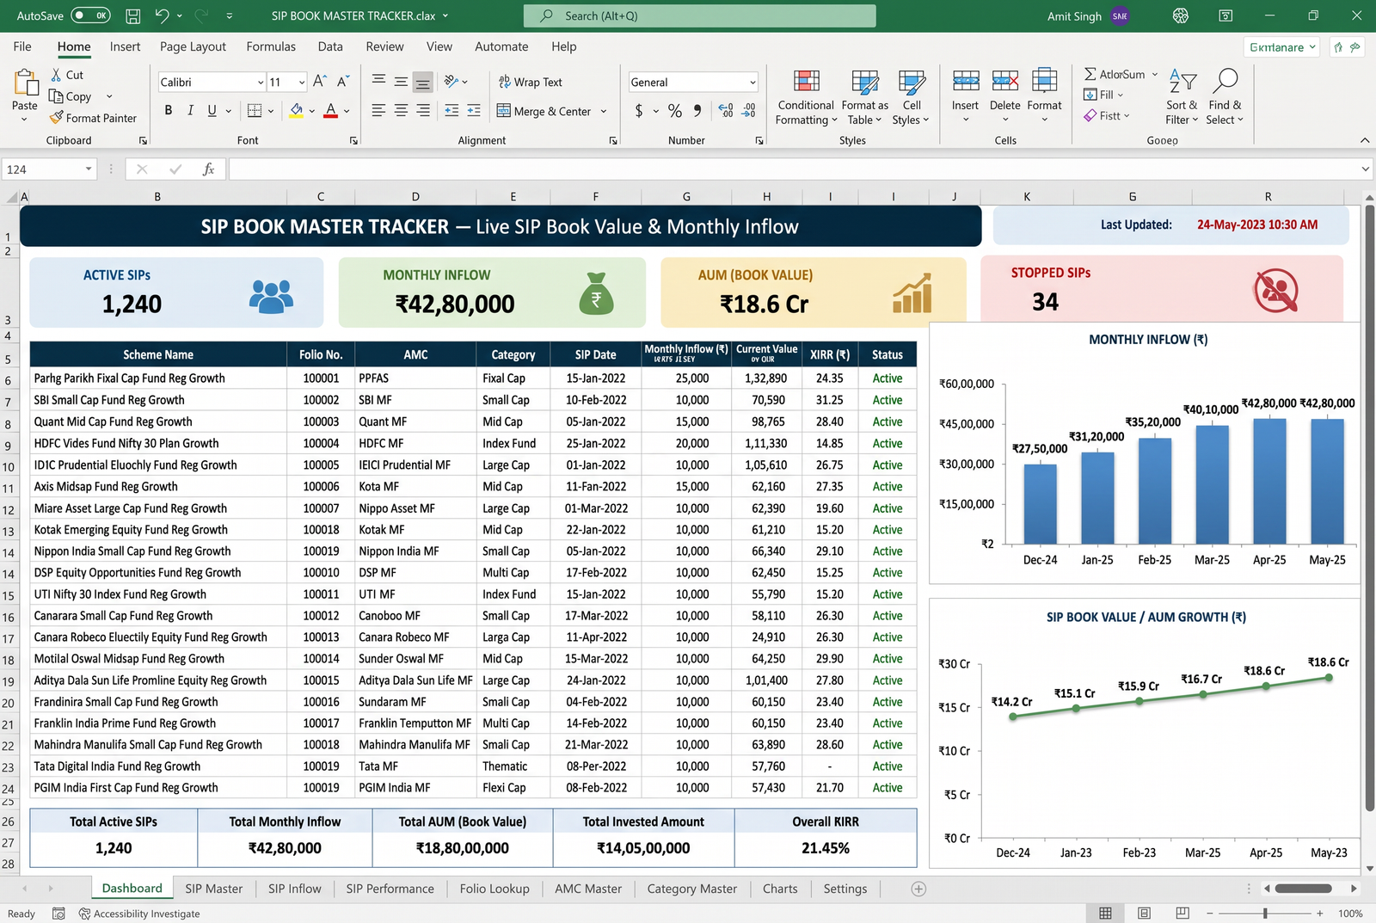Open Conditional Formatting

pos(806,98)
